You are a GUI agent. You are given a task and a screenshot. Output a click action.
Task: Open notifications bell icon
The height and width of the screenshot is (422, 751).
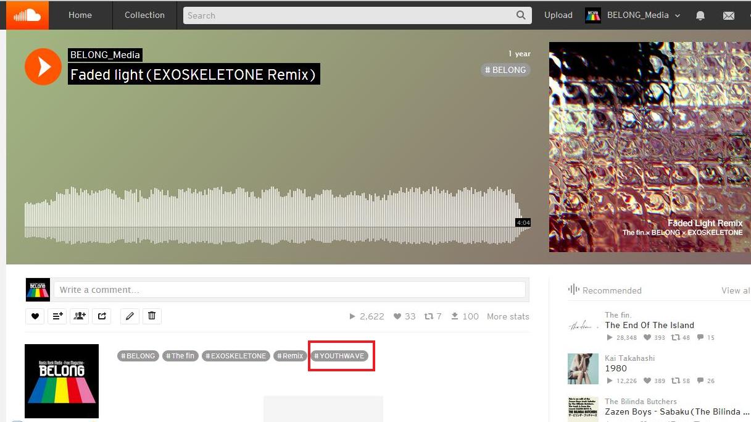[700, 15]
